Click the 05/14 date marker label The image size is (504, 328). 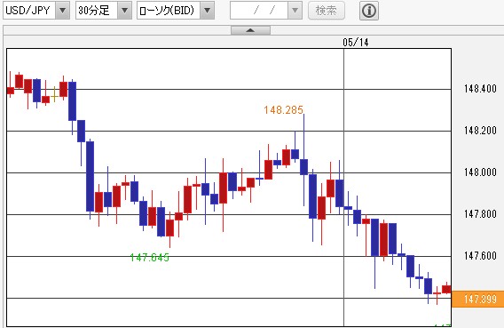(356, 42)
